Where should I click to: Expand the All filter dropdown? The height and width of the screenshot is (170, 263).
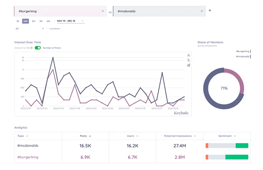click(30, 29)
